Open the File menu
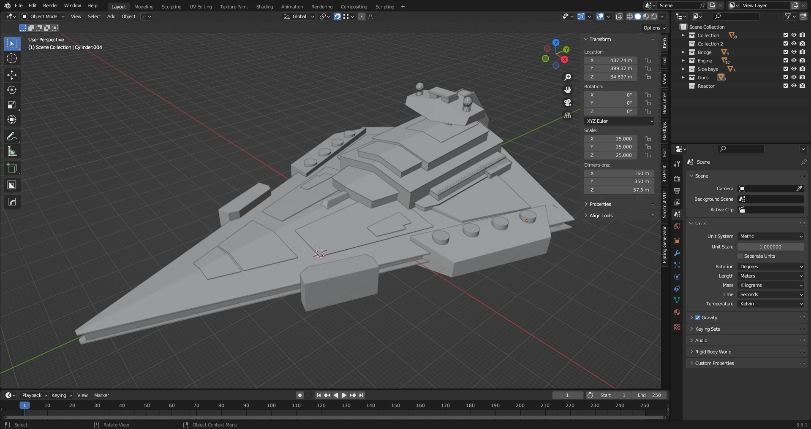 point(19,5)
